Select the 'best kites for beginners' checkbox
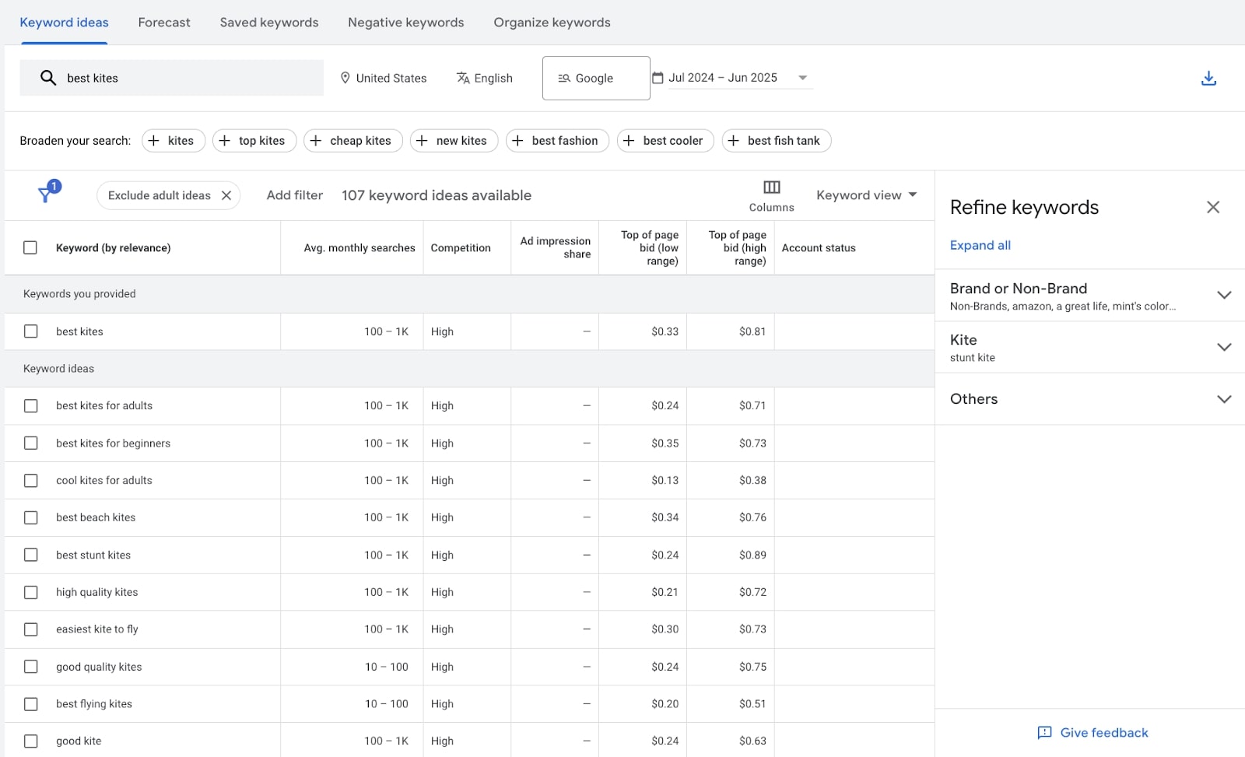This screenshot has height=757, width=1245. click(30, 443)
